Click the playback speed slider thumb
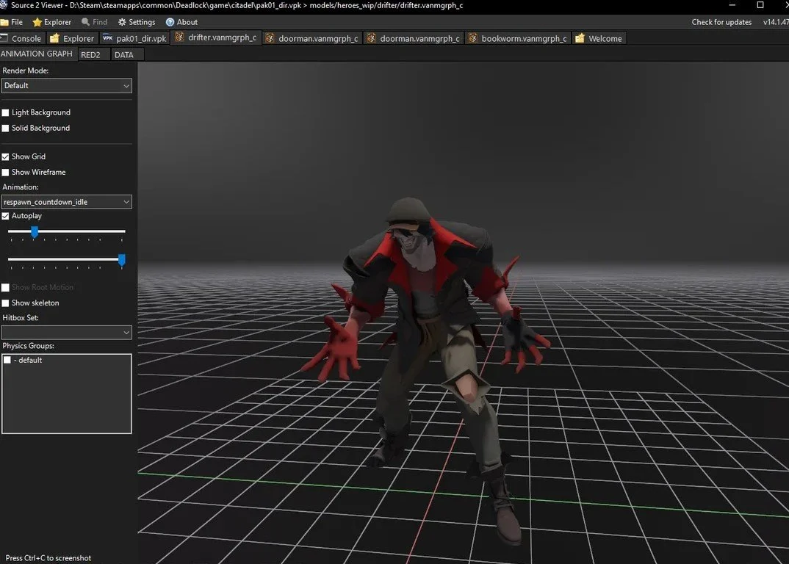This screenshot has height=564, width=789. pos(122,260)
